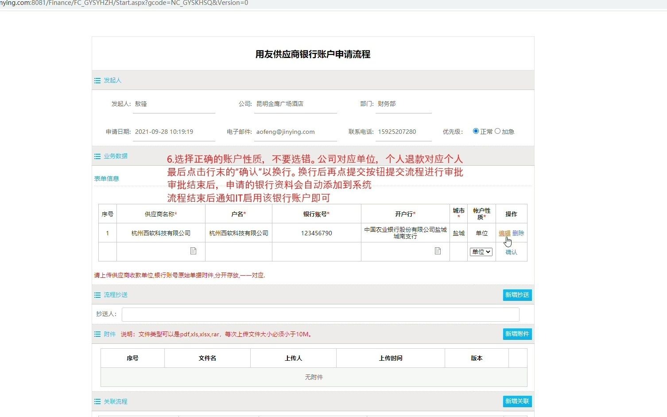Click bank account cell 123456790
The width and height of the screenshot is (667, 417).
317,233
